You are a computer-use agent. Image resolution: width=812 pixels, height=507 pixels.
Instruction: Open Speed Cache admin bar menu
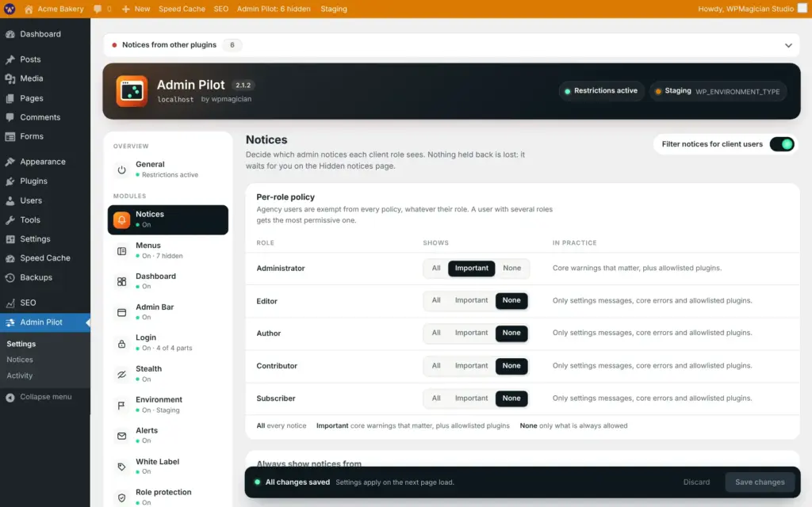pyautogui.click(x=182, y=9)
